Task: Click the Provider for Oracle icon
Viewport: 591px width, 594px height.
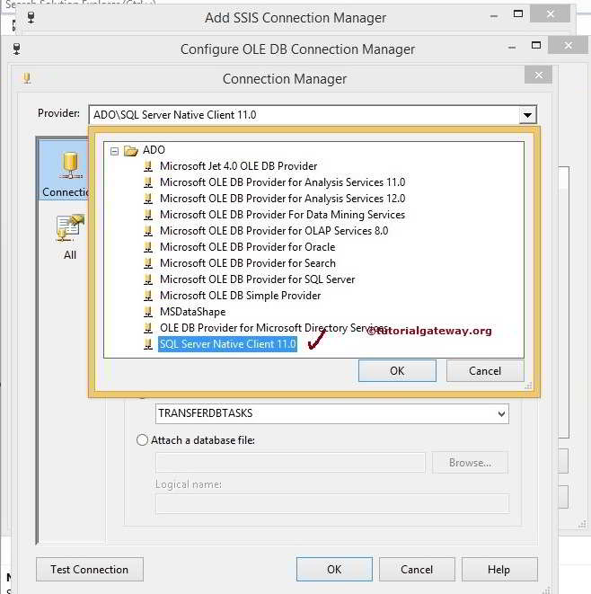Action: [148, 247]
